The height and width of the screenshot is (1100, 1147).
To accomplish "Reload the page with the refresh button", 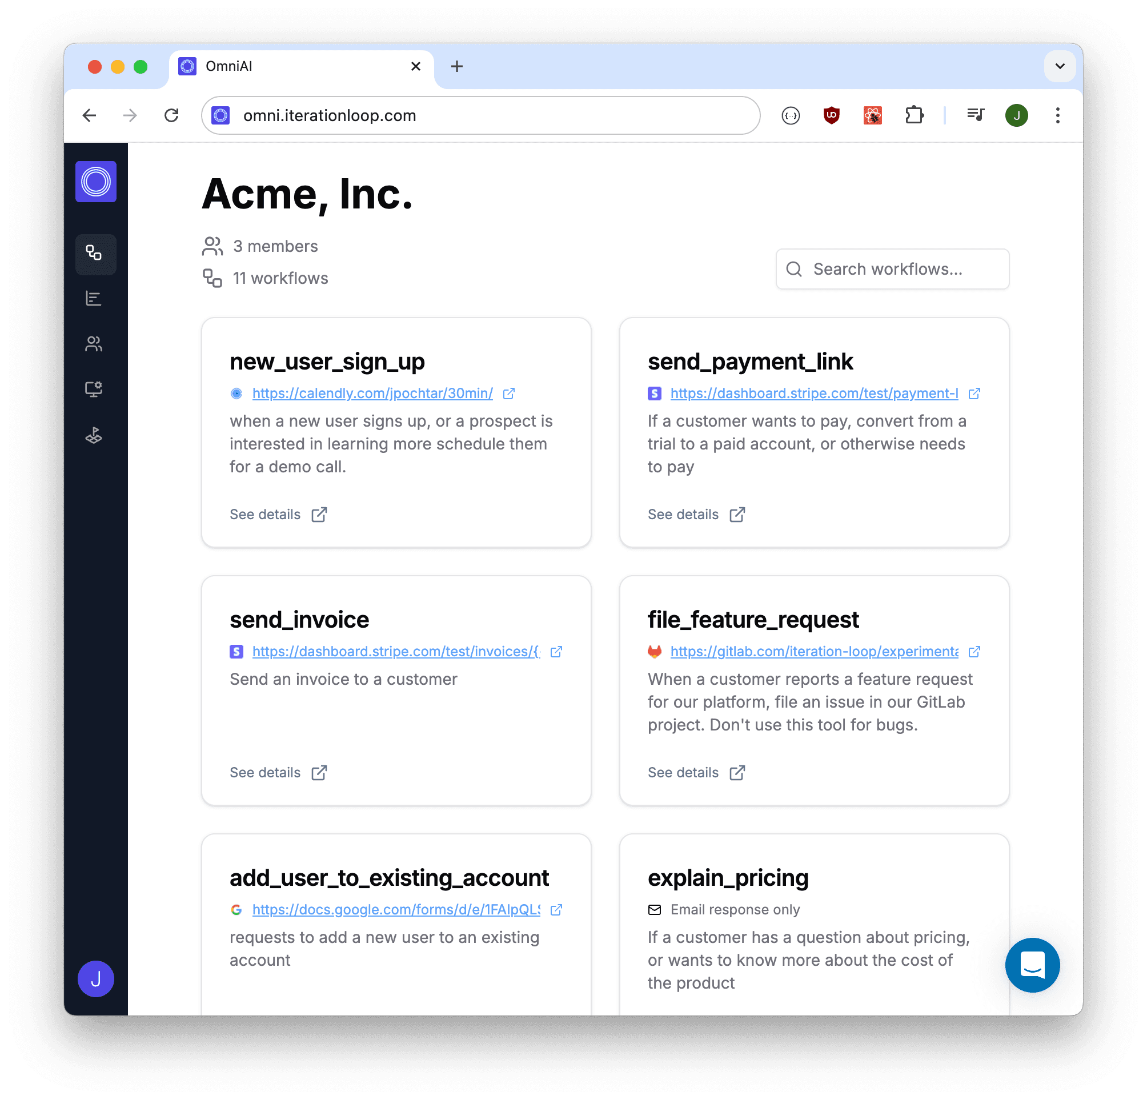I will click(171, 115).
